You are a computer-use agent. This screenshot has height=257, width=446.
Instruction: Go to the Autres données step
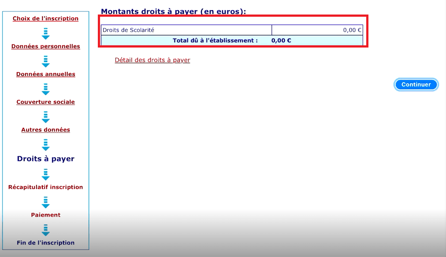click(x=45, y=129)
